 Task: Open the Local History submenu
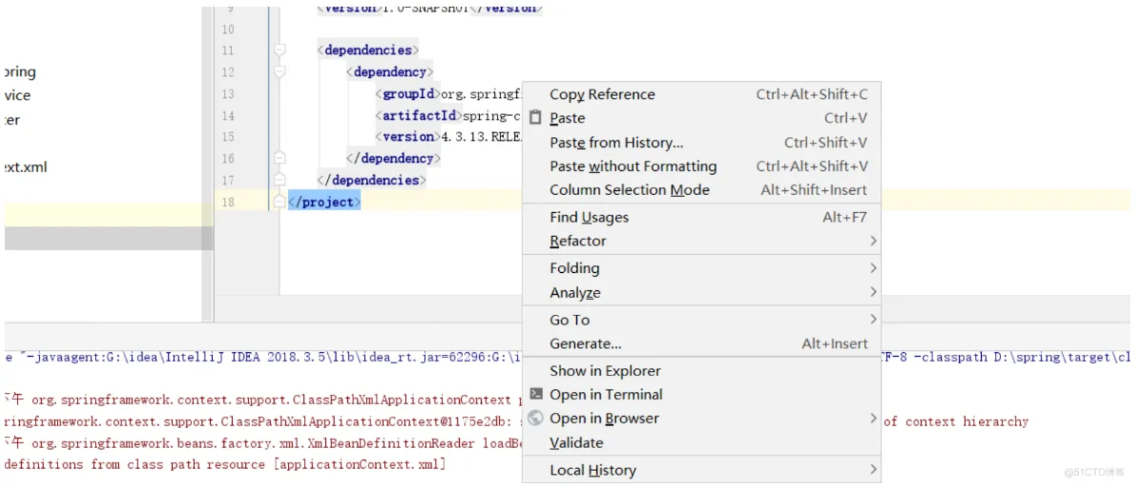[702, 470]
